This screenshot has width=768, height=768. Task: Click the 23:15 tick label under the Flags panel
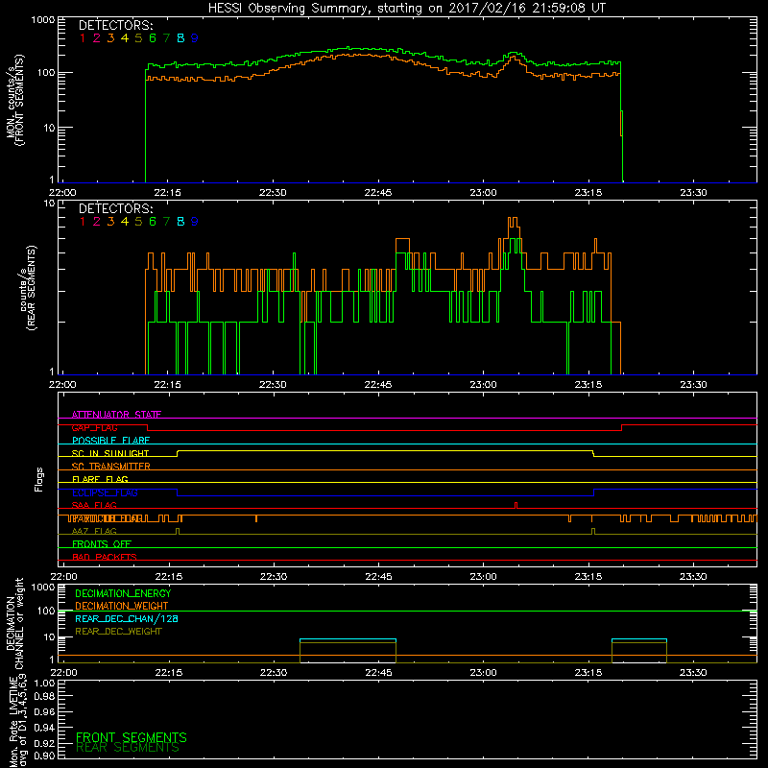(x=588, y=577)
